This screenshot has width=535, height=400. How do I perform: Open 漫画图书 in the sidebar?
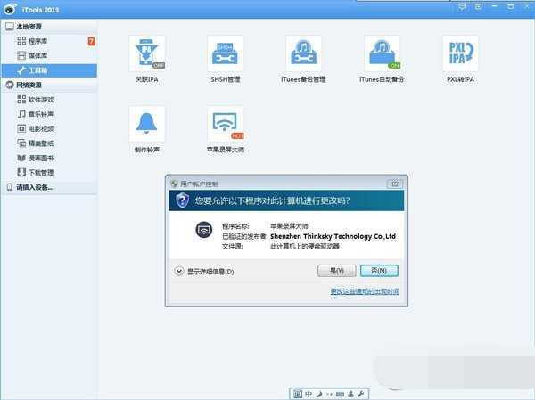[x=49, y=158]
